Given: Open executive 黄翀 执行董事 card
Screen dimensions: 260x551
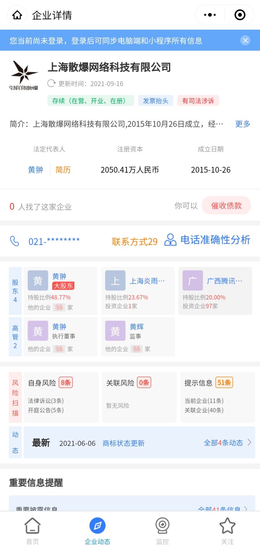Looking at the screenshot, I should pos(61,337).
